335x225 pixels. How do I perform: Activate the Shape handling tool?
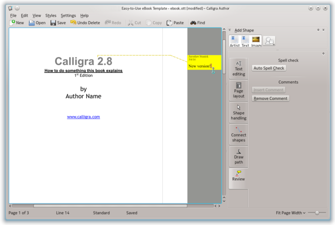238,112
